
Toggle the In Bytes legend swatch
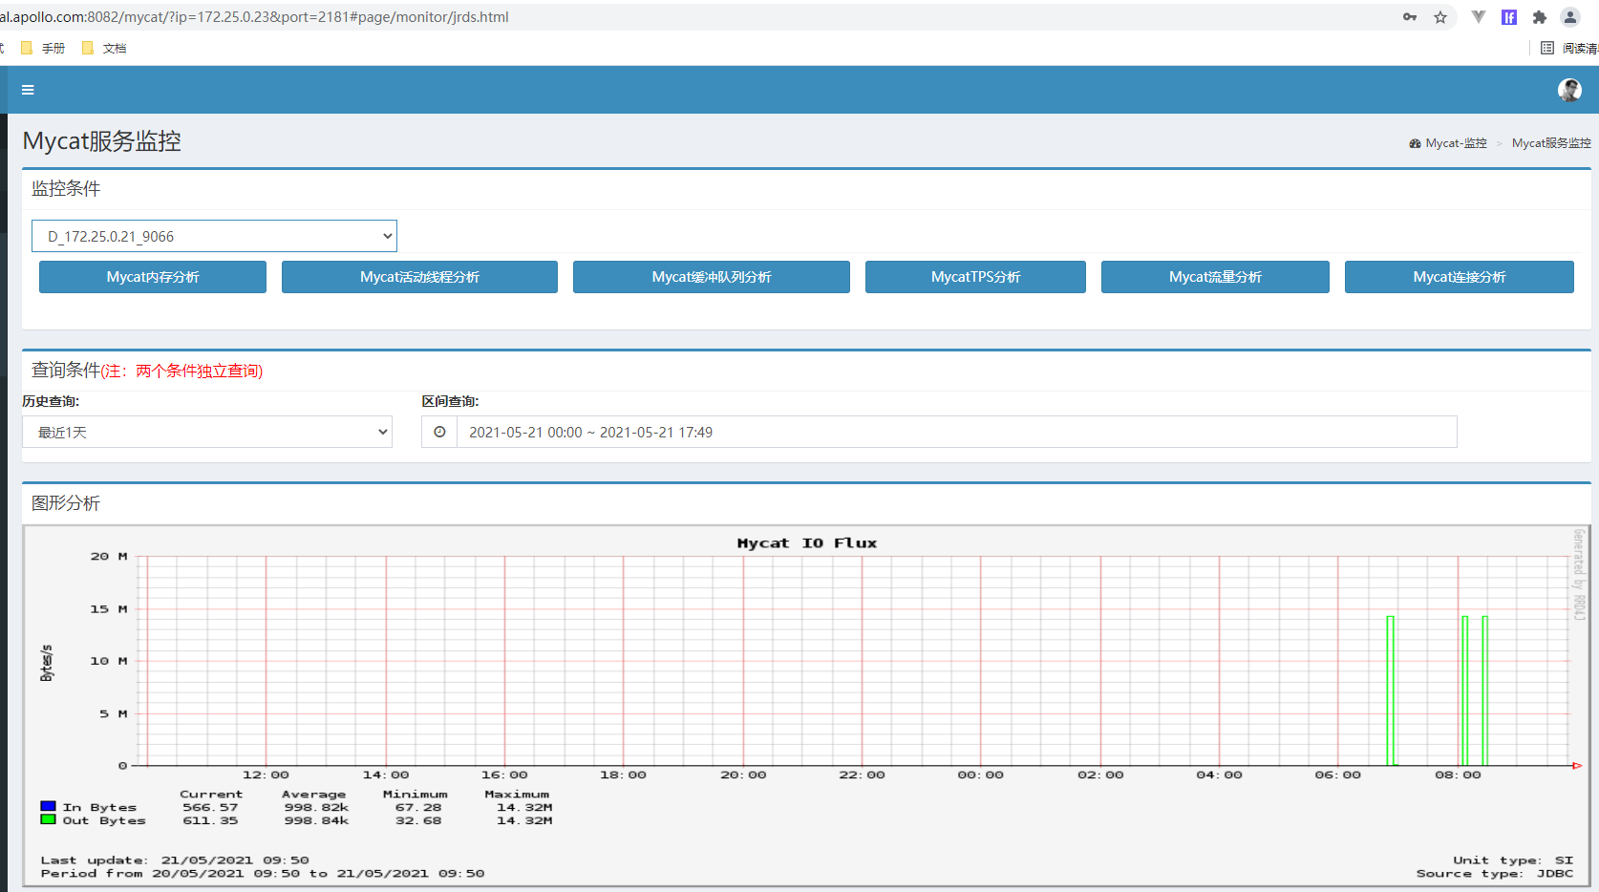point(46,806)
